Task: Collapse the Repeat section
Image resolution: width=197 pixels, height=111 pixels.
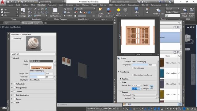Action: click(121, 92)
